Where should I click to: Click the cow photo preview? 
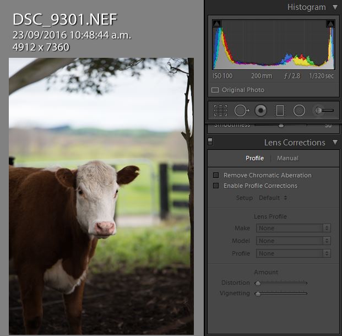[x=101, y=196]
